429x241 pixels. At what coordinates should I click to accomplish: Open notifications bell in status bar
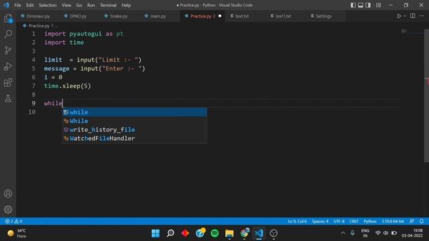422,222
